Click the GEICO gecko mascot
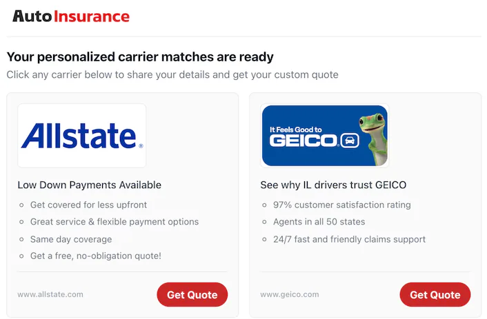This screenshot has height=319, width=487. [372, 135]
